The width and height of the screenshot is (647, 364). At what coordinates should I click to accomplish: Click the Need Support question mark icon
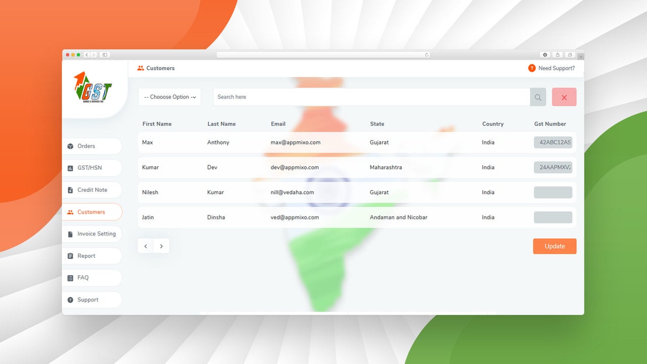pyautogui.click(x=532, y=68)
